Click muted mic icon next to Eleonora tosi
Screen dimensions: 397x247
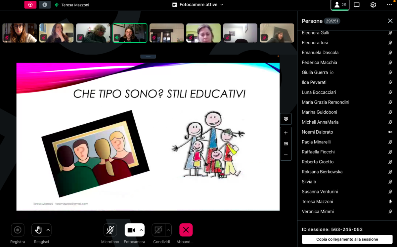(390, 43)
